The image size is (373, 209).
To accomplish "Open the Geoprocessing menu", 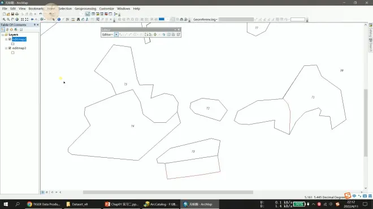I will point(85,8).
